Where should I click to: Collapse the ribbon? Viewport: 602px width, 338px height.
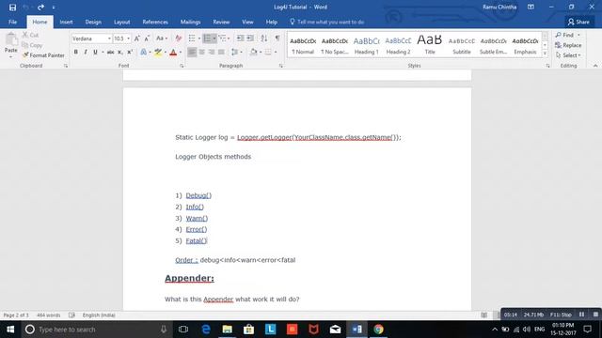point(595,66)
